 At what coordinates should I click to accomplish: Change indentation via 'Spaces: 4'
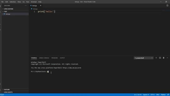pyautogui.click(x=146, y=95)
